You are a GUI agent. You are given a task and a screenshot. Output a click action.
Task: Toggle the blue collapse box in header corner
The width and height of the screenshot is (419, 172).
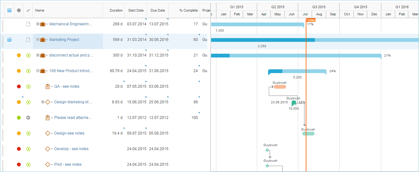(x=9, y=10)
